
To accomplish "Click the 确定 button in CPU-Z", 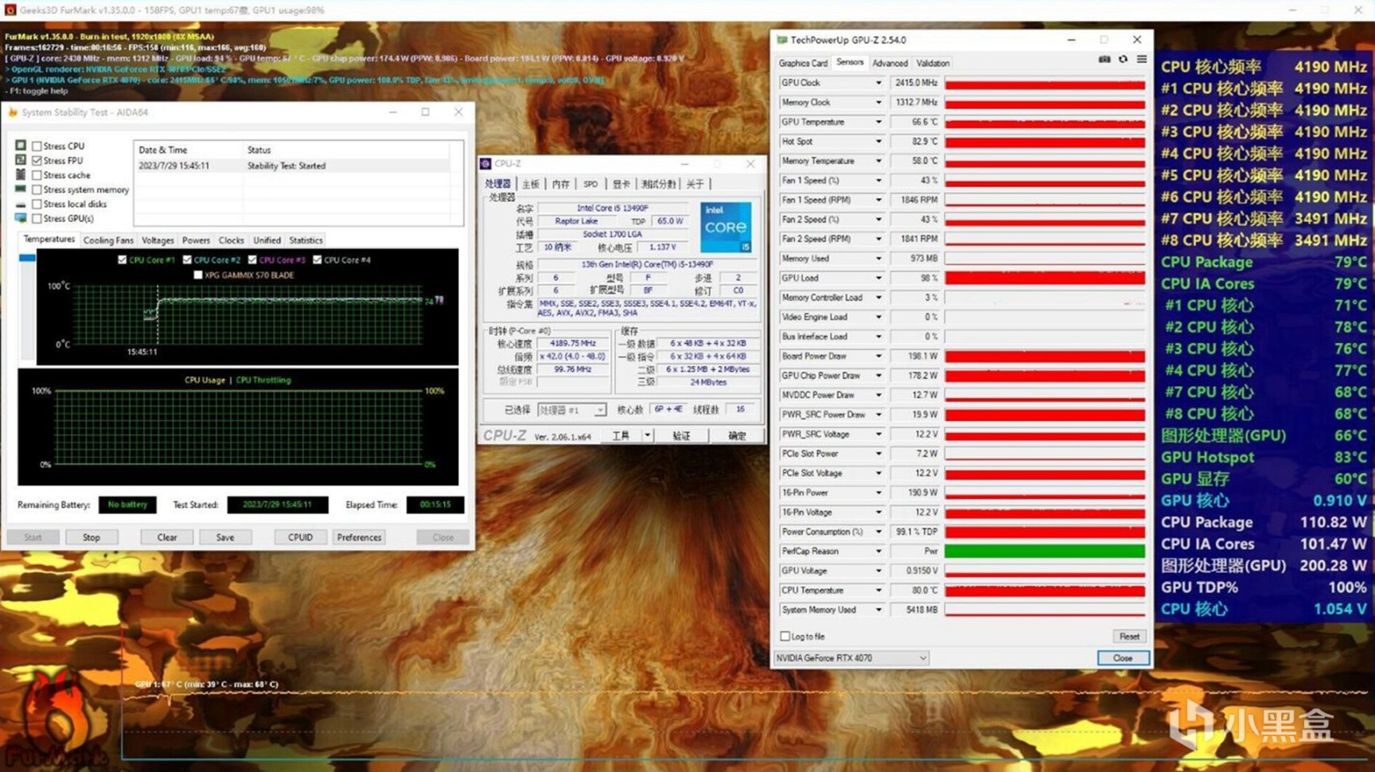I will [x=738, y=435].
